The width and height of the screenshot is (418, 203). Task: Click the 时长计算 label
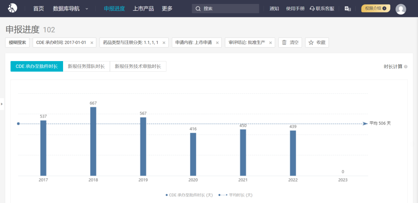[x=393, y=67]
